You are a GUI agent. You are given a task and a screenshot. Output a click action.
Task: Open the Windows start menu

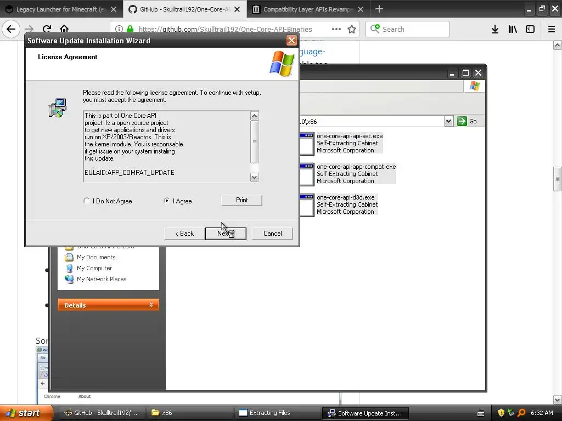(x=26, y=413)
